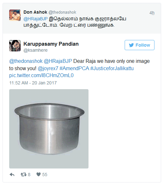
Task: Open Don Ashok's profile avatar
Action: 15,15
